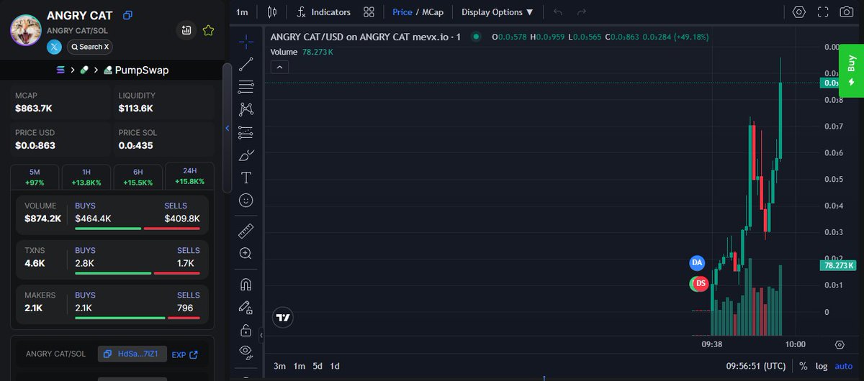The height and width of the screenshot is (381, 864).
Task: Redo the last chart action
Action: (582, 12)
